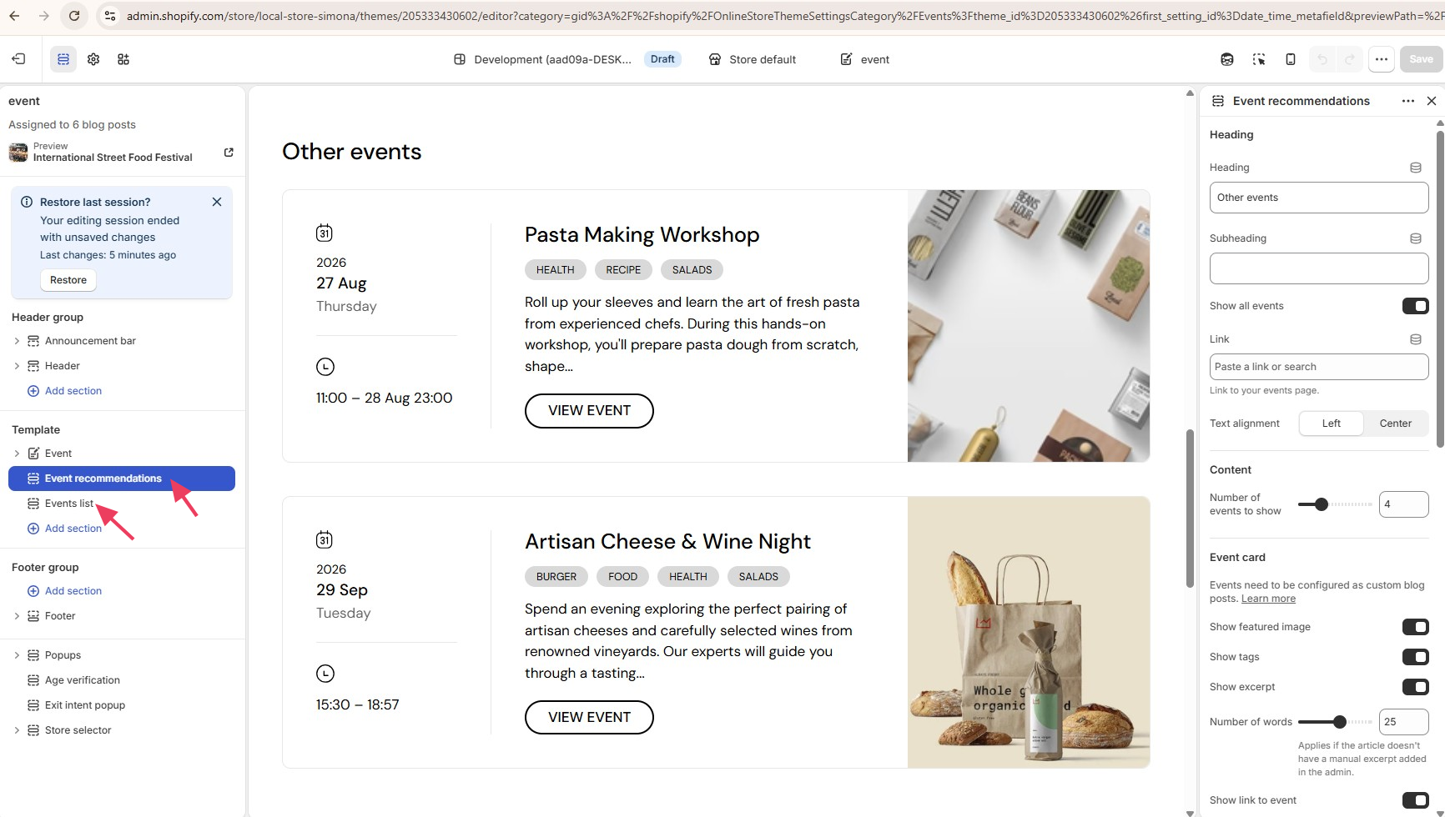Click the Restore session button
The width and height of the screenshot is (1445, 817).
click(68, 280)
